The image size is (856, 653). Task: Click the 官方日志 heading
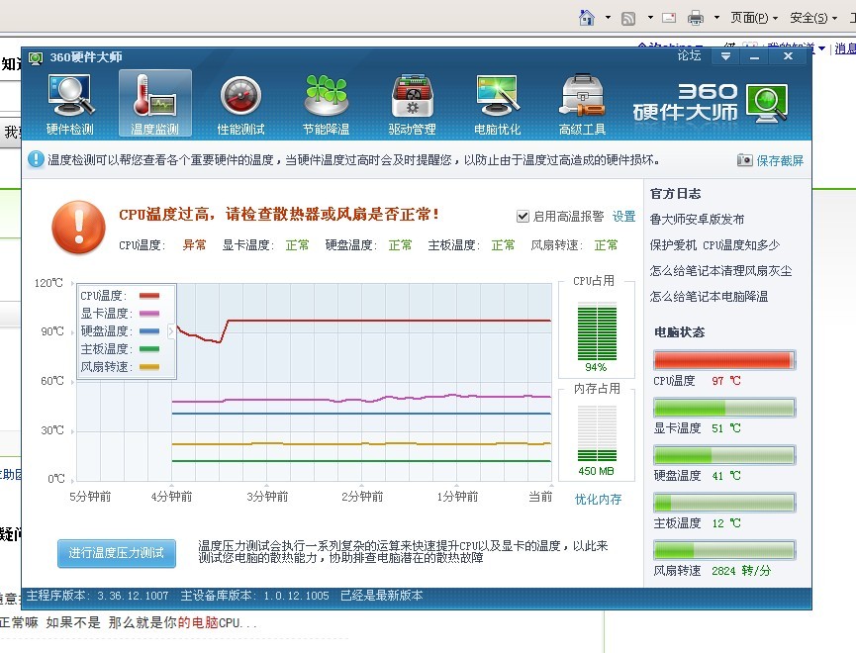pyautogui.click(x=675, y=193)
